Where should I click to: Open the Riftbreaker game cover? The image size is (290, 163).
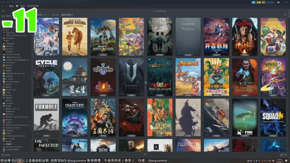click(x=103, y=37)
